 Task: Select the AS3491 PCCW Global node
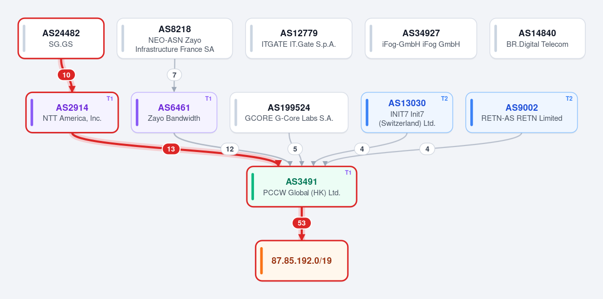[302, 187]
